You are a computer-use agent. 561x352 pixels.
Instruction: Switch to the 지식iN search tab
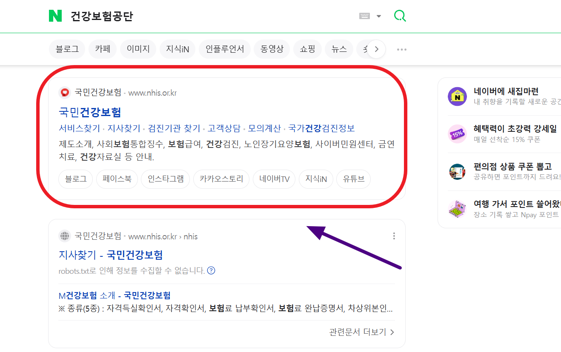pyautogui.click(x=177, y=49)
